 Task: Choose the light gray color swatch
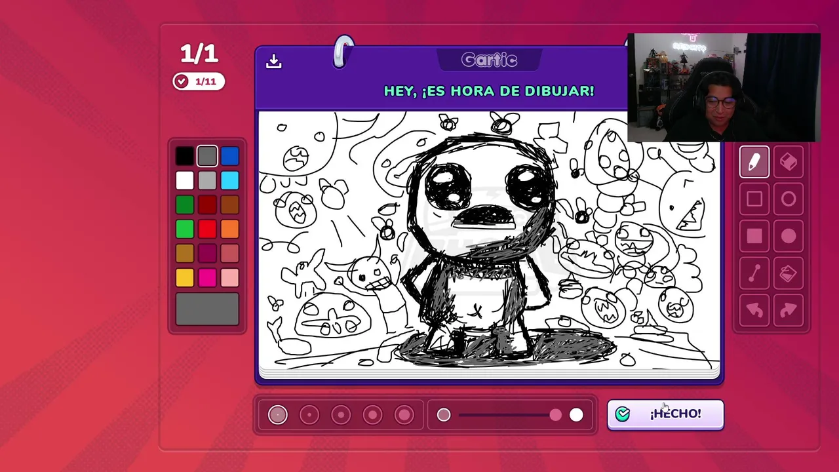(207, 180)
